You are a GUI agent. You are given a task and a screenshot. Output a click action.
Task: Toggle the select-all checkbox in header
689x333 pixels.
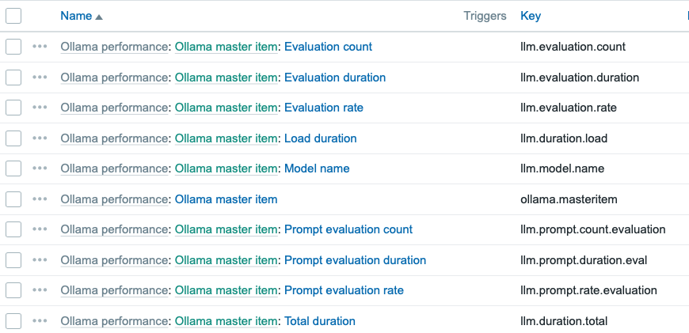[13, 16]
